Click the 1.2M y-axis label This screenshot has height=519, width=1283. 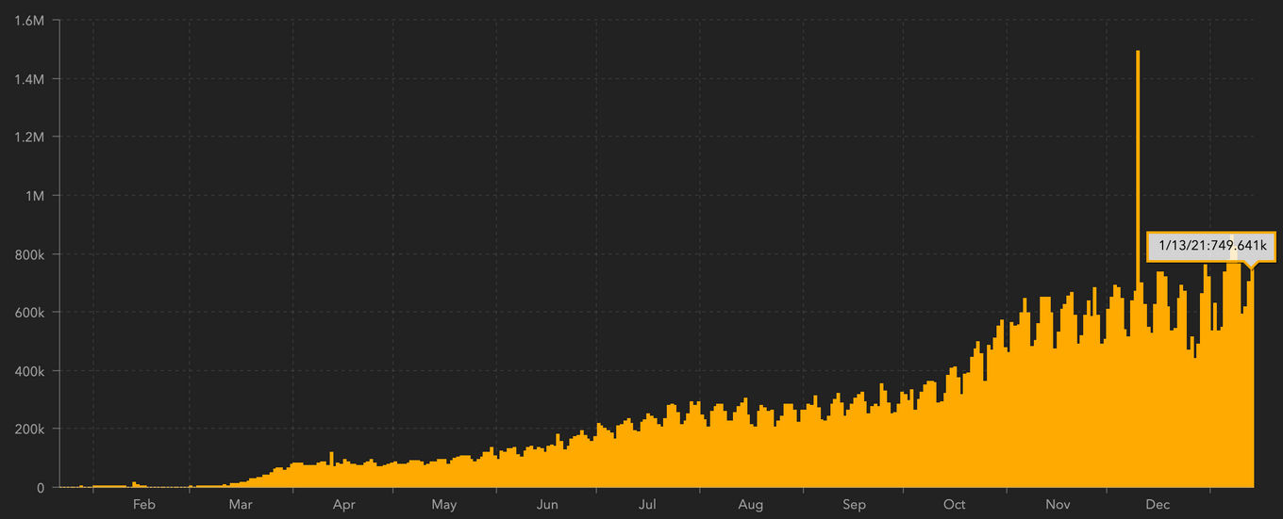coord(30,138)
